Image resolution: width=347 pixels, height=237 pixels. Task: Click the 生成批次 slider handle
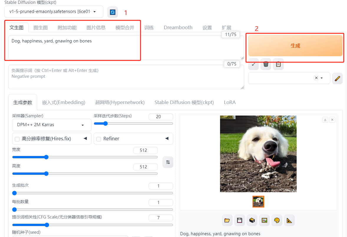tap(14, 193)
